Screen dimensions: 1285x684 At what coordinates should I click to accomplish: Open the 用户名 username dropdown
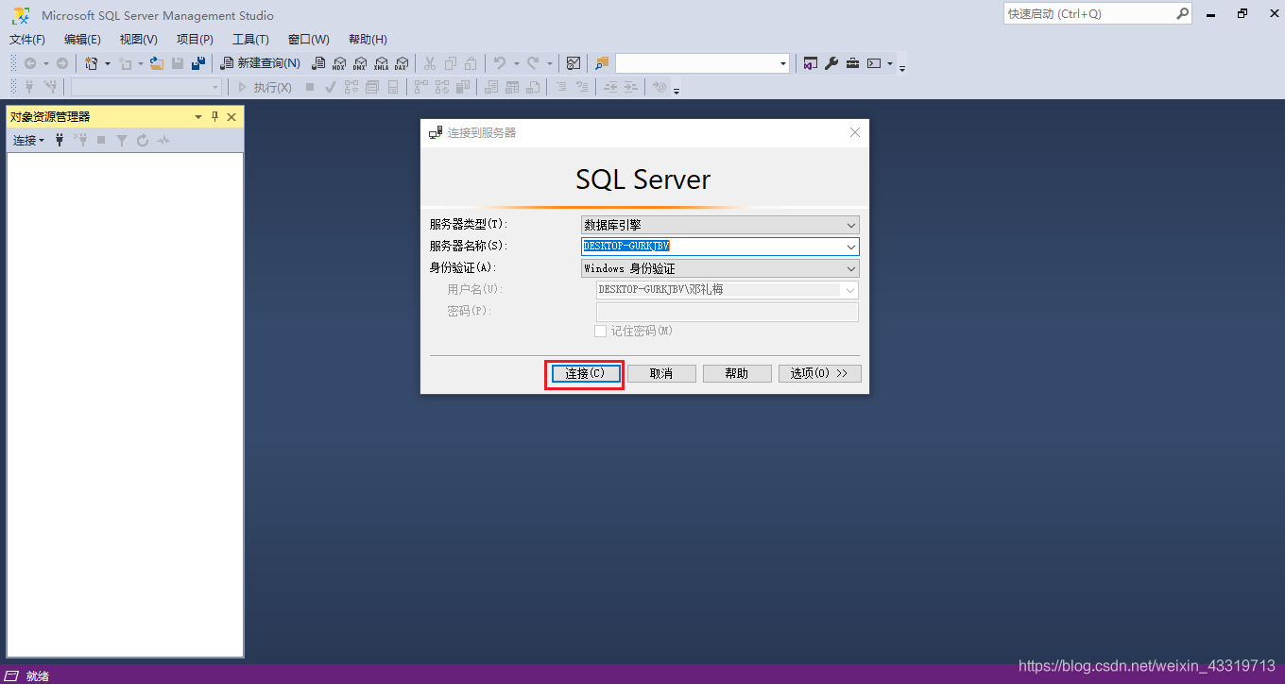coord(850,290)
